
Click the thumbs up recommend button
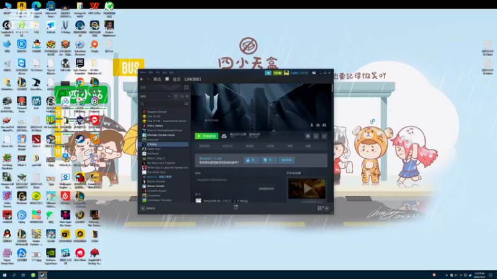coord(252,160)
